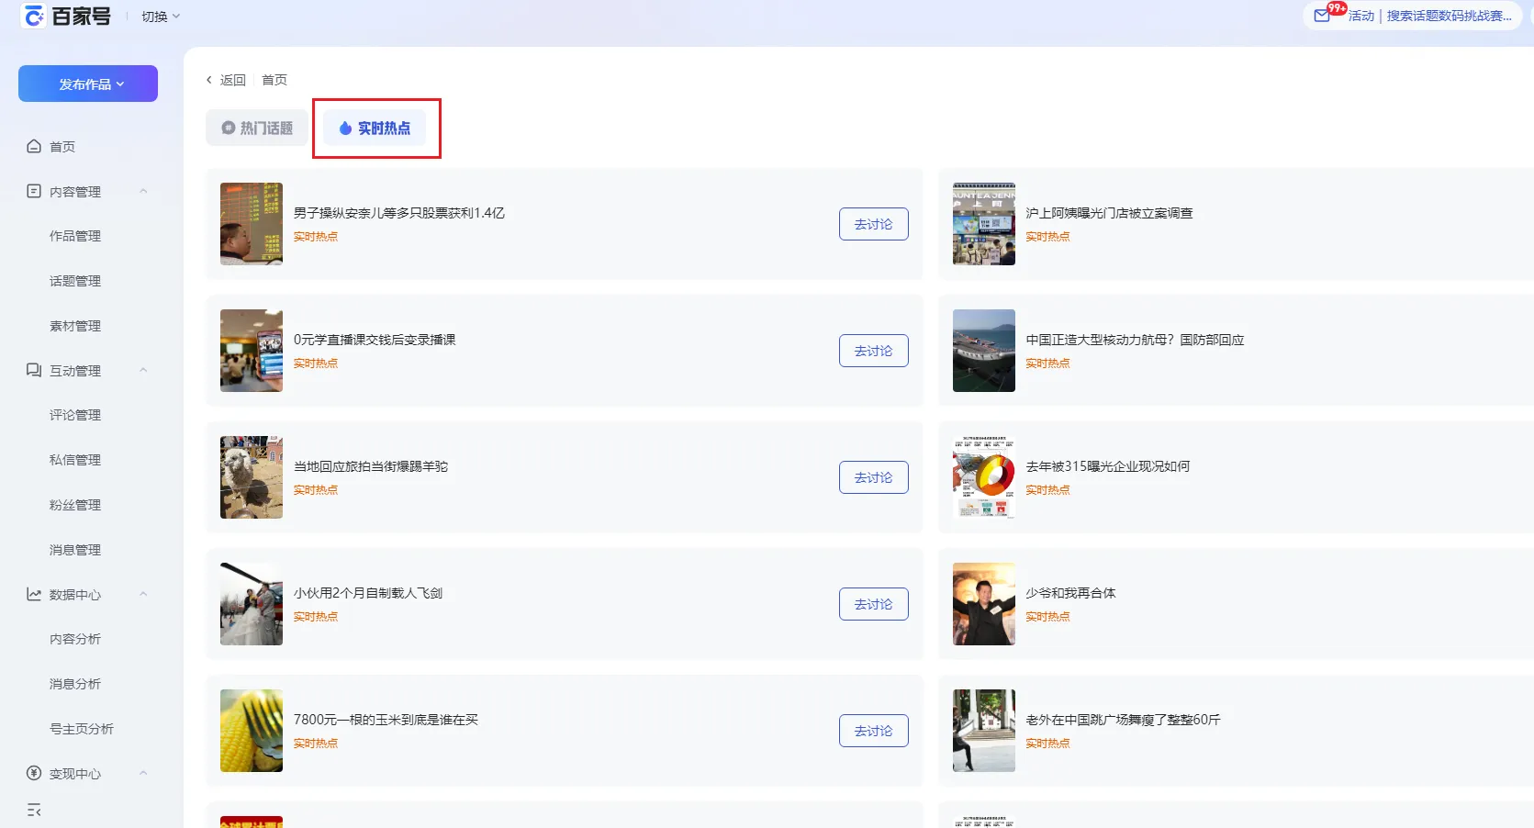Collapse the 数据中心 section chevron

coord(143,594)
